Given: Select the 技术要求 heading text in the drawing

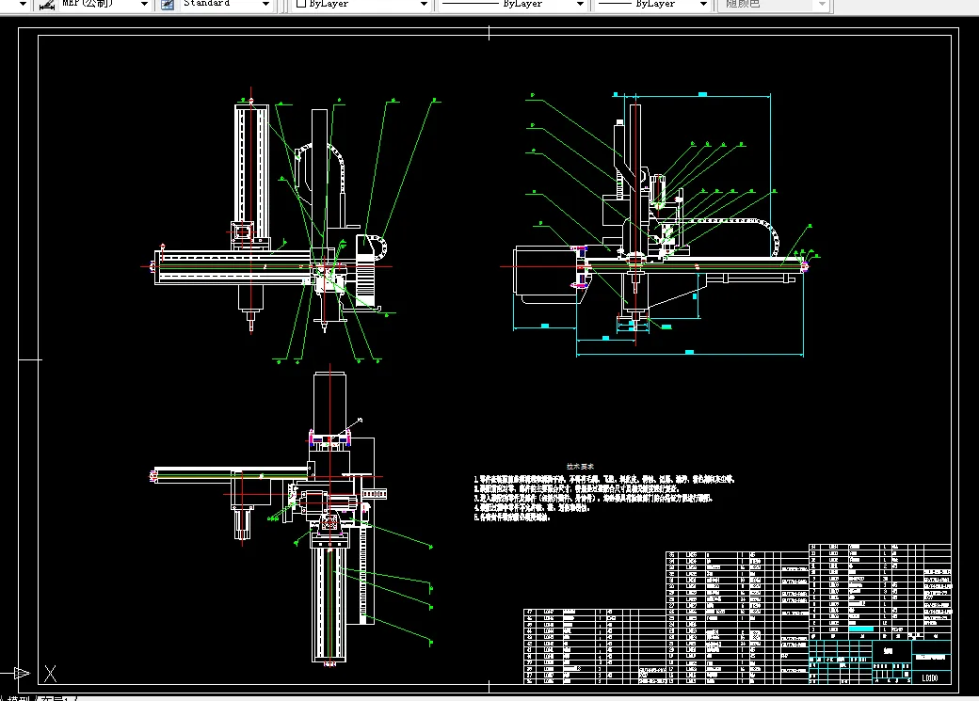Looking at the screenshot, I should tap(580, 467).
